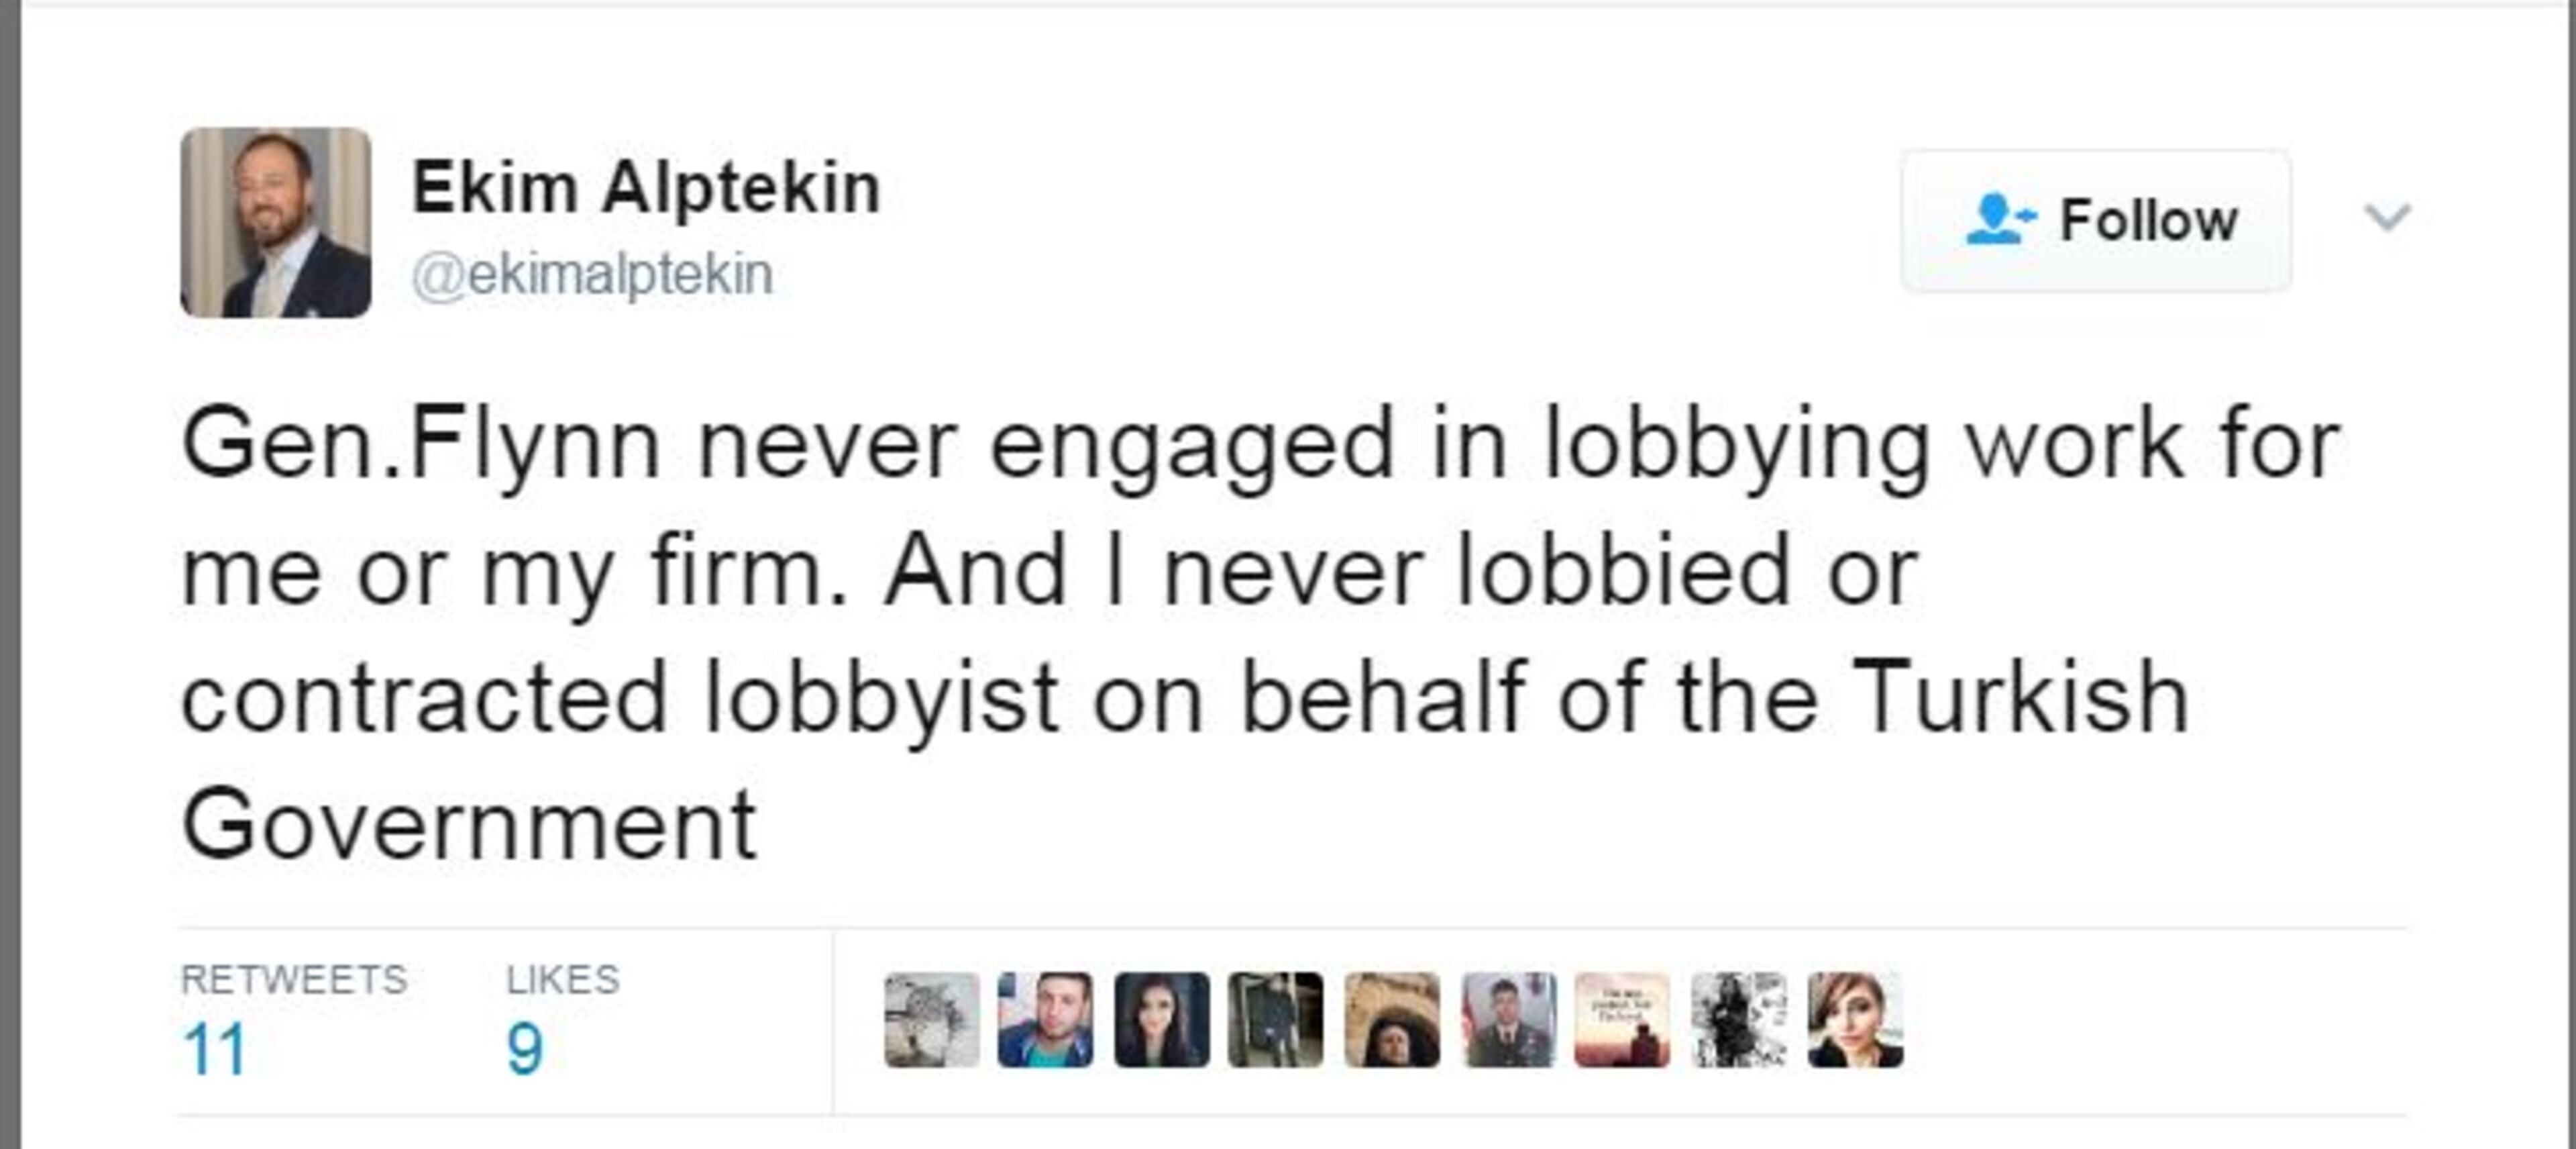Click the black-and-white ink splatter avatar
Image resolution: width=2576 pixels, height=1149 pixels.
(x=1738, y=1019)
